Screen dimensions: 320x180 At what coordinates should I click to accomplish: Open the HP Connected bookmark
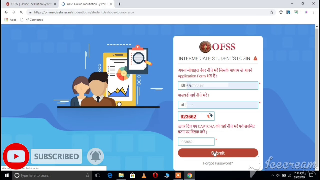[32, 20]
